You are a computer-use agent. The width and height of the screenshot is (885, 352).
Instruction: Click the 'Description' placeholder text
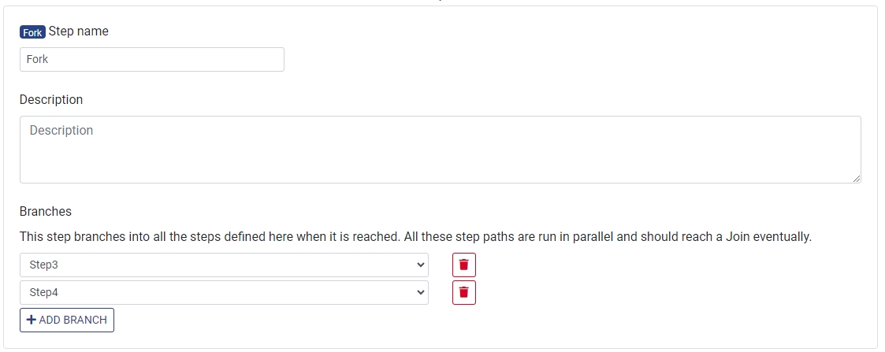coord(61,131)
